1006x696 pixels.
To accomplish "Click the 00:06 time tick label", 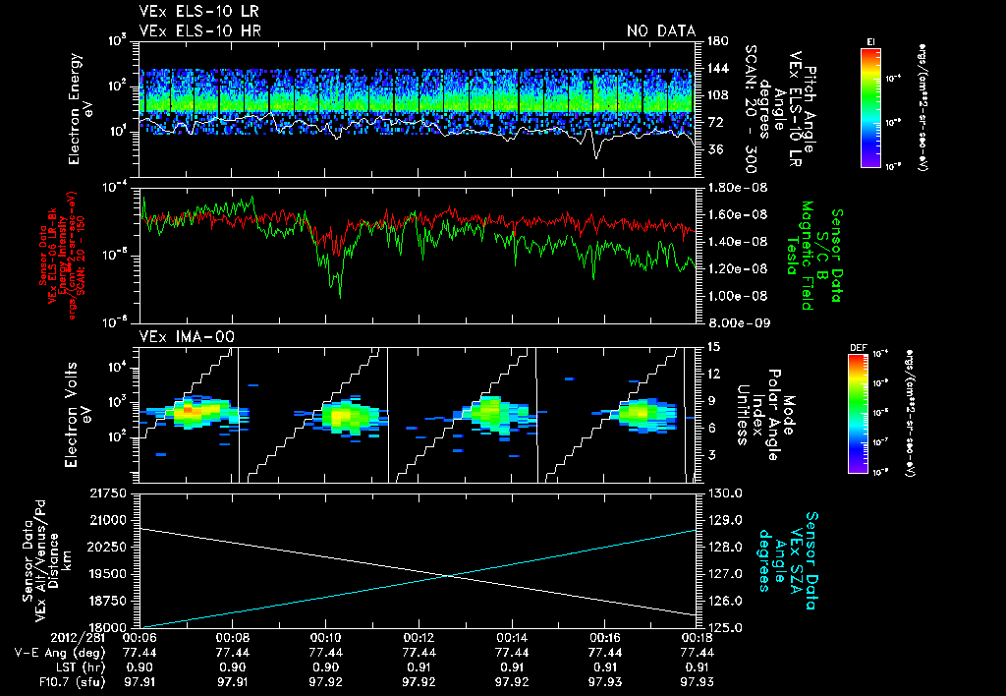I will click(139, 639).
